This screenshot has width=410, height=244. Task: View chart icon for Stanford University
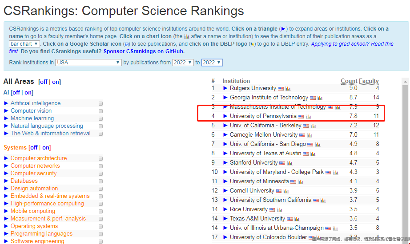coord(289,163)
